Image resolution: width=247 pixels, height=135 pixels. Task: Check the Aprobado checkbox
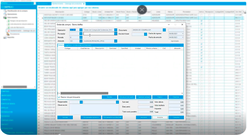[169, 41]
